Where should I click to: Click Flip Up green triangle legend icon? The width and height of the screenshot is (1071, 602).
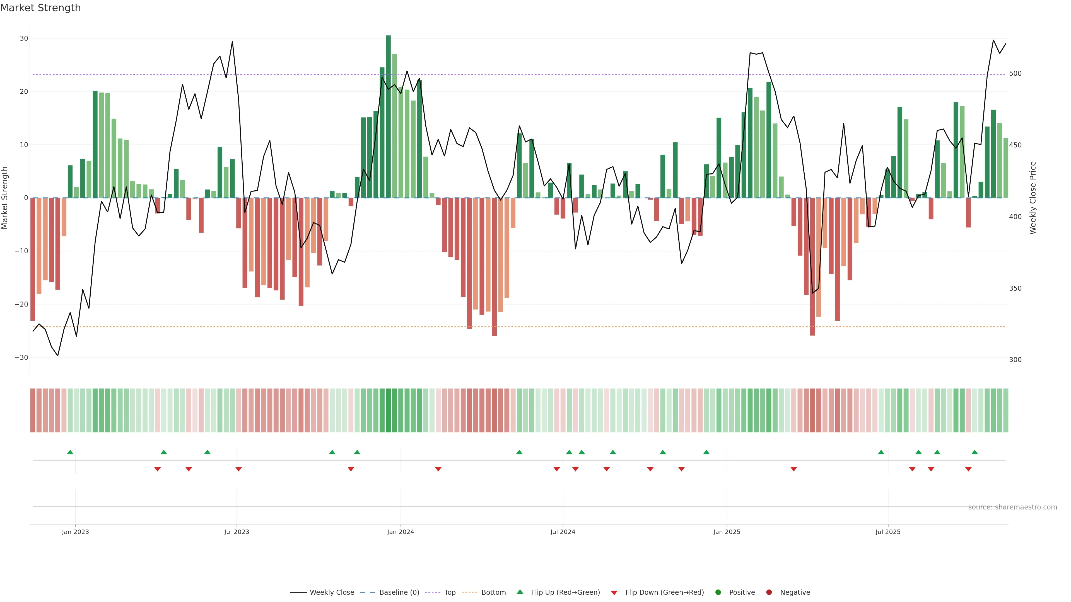click(x=520, y=592)
